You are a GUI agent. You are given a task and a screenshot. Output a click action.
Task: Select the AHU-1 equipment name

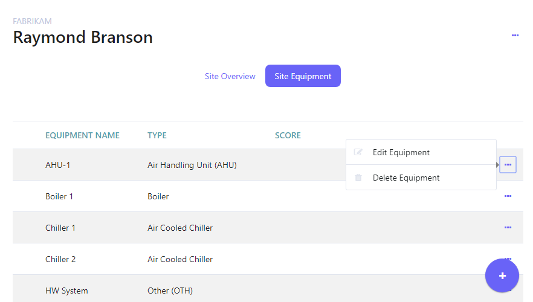point(57,165)
